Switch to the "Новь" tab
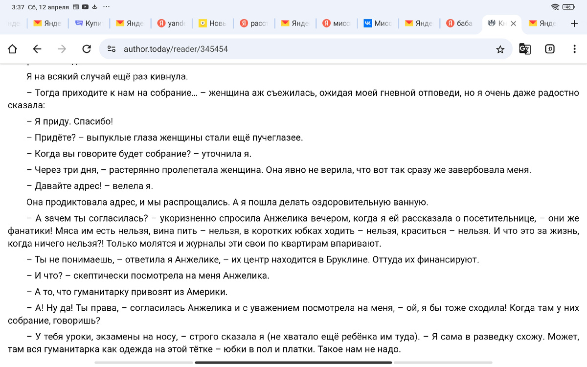587x367 pixels. tap(212, 23)
